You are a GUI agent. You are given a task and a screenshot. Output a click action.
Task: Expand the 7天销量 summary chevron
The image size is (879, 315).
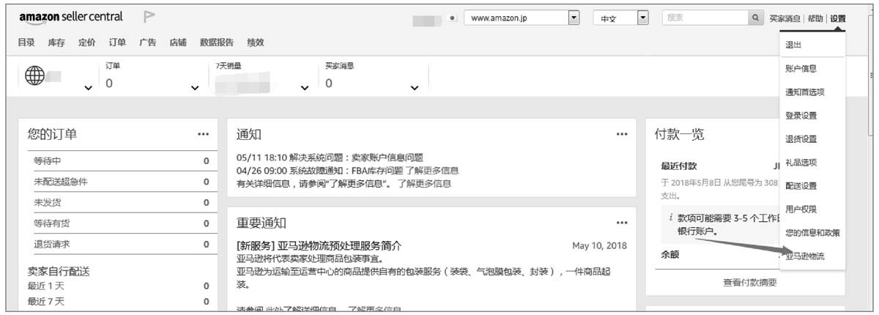coord(305,88)
